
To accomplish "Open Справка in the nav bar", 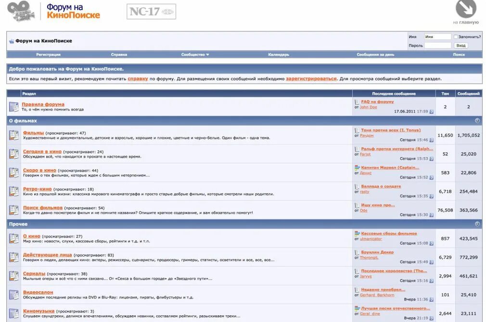I will pyautogui.click(x=119, y=54).
